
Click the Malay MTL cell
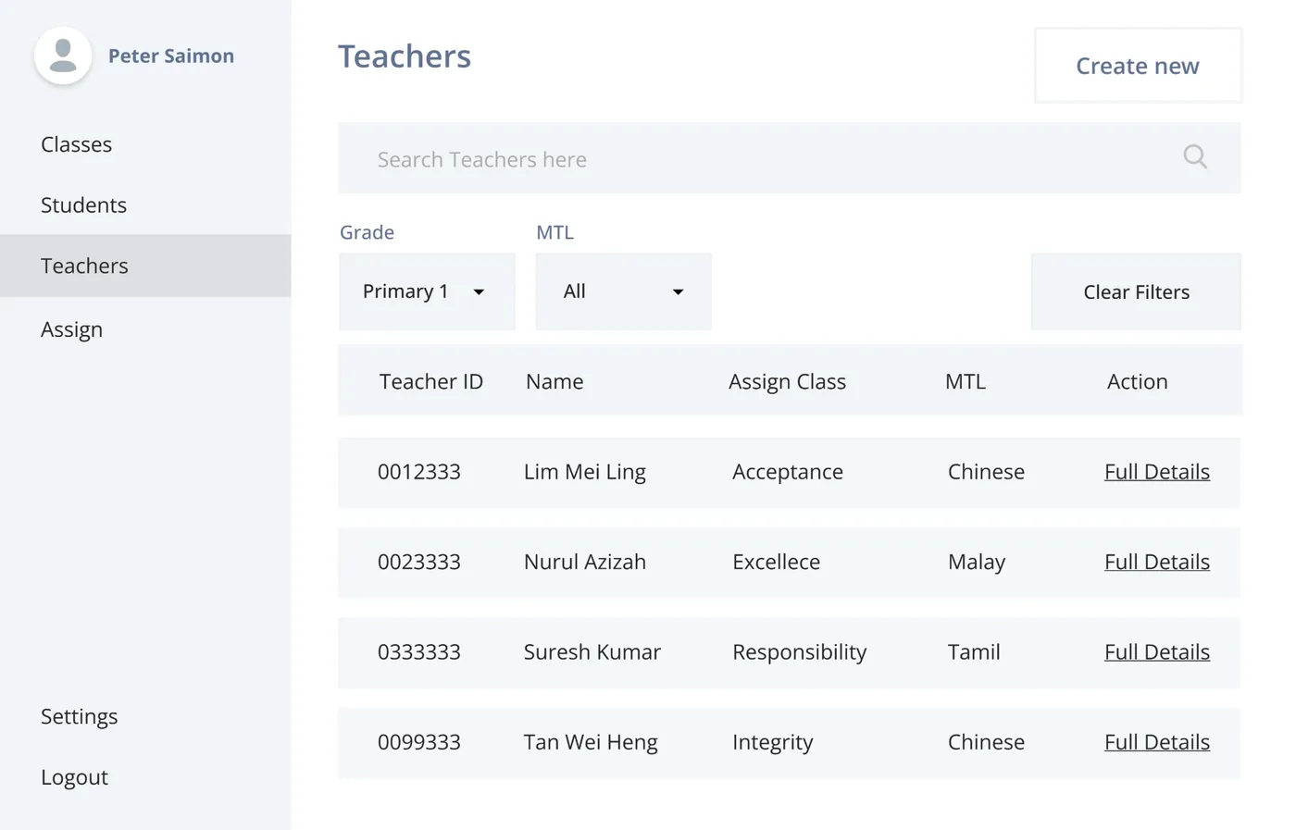pos(976,562)
